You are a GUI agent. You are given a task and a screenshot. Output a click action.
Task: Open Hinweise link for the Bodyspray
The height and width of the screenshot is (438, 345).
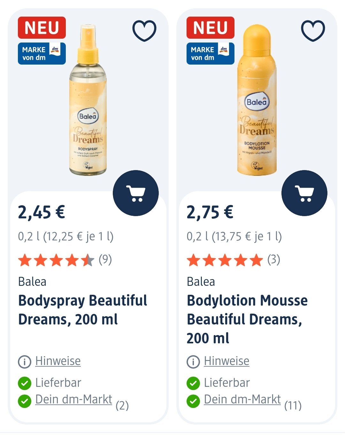pos(58,361)
